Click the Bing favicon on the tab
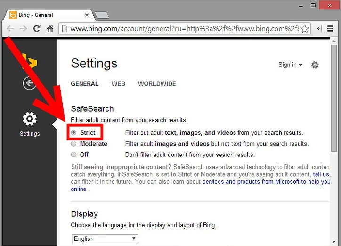This screenshot has width=341, height=246. coord(13,15)
